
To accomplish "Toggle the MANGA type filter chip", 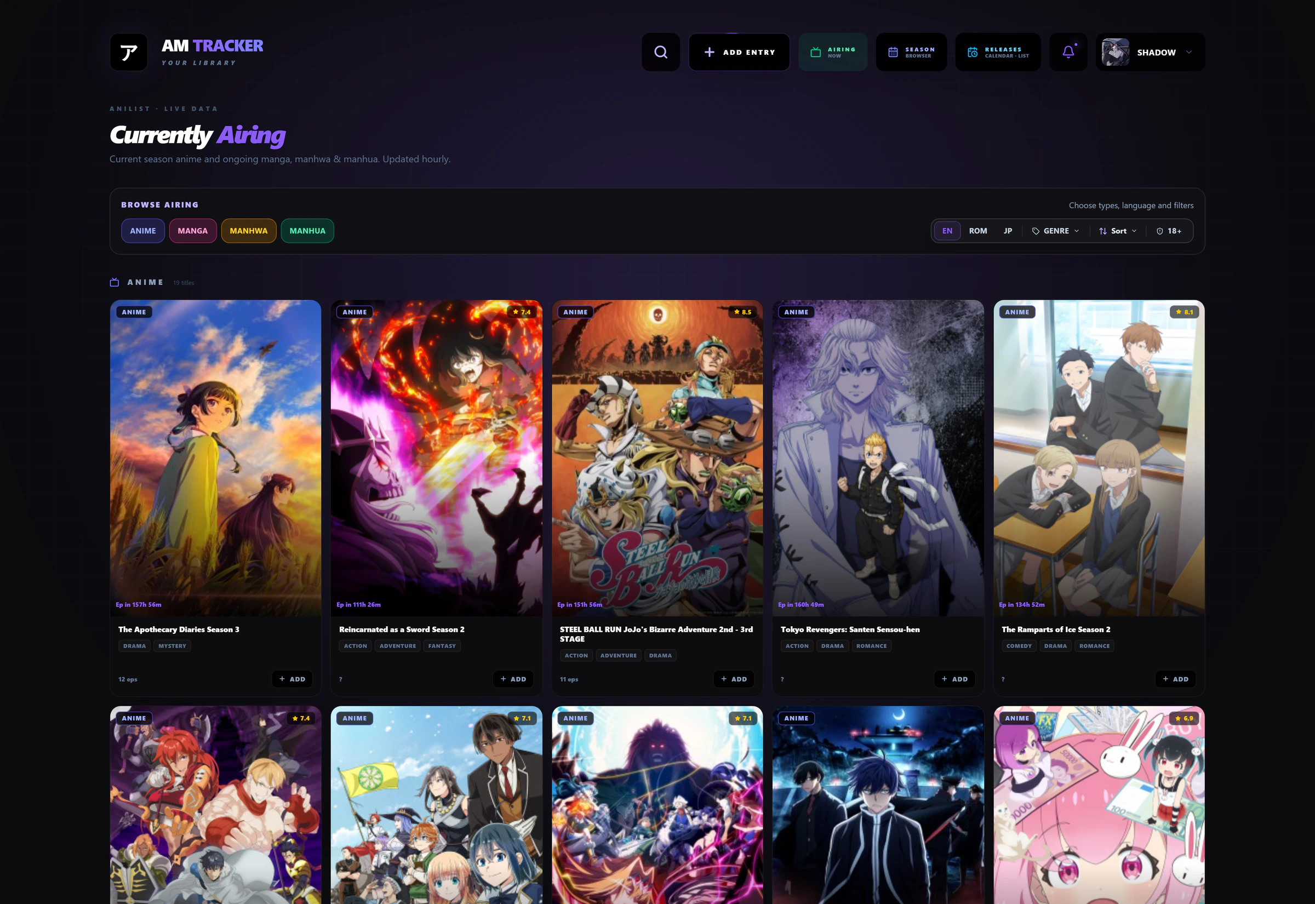I will tap(192, 231).
